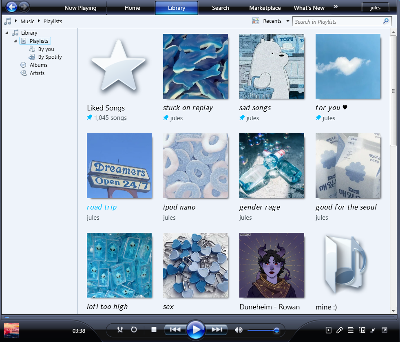Click the blue back arrow button
This screenshot has height=342, width=400.
click(x=12, y=7)
